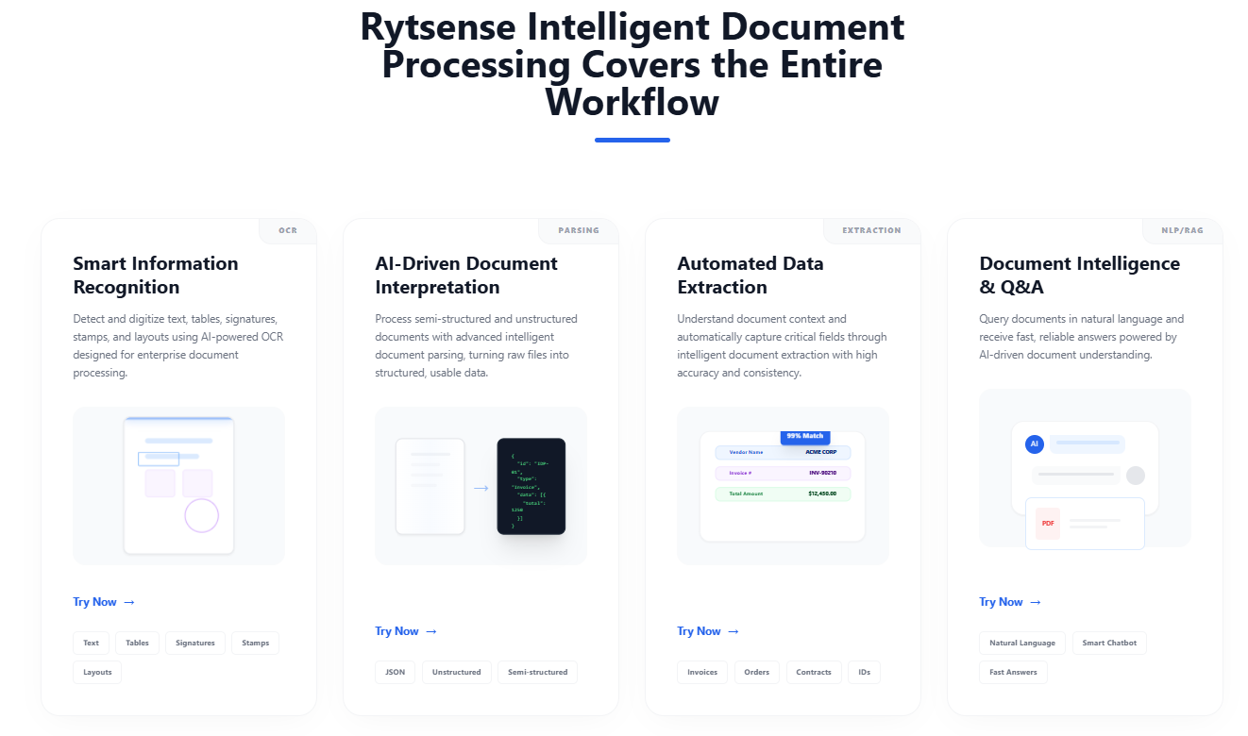Viewport: 1248px width, 736px height.
Task: Click the NLP/RAG corner badge
Action: click(1182, 230)
